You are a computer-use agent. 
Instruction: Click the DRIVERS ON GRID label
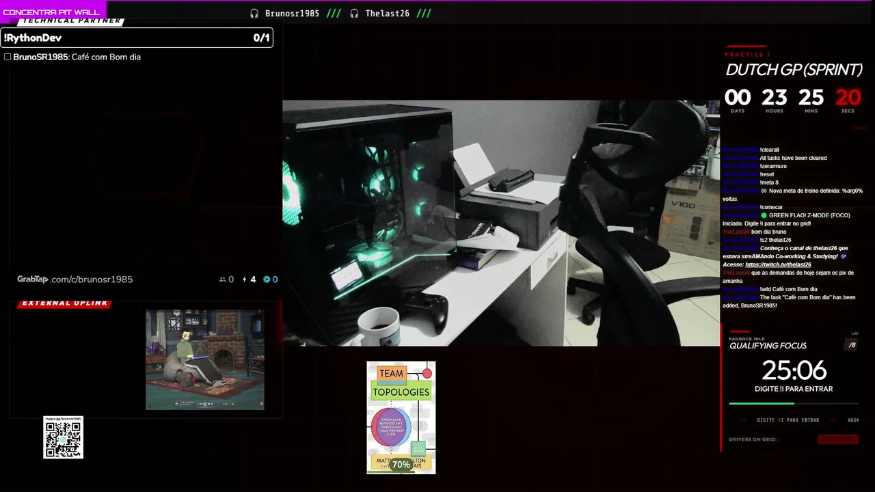pos(753,439)
